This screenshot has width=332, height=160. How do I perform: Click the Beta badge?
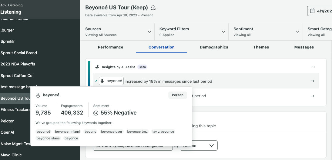point(142,67)
